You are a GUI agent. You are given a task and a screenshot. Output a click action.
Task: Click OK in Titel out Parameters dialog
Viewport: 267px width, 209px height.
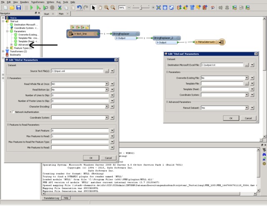(x=230, y=118)
